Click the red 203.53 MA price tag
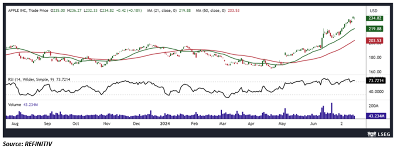396x150 pixels. [x=375, y=40]
